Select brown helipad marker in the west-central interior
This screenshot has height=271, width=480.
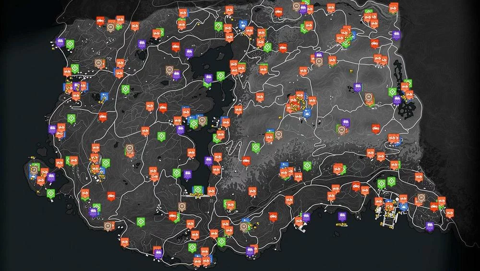tap(130, 149)
